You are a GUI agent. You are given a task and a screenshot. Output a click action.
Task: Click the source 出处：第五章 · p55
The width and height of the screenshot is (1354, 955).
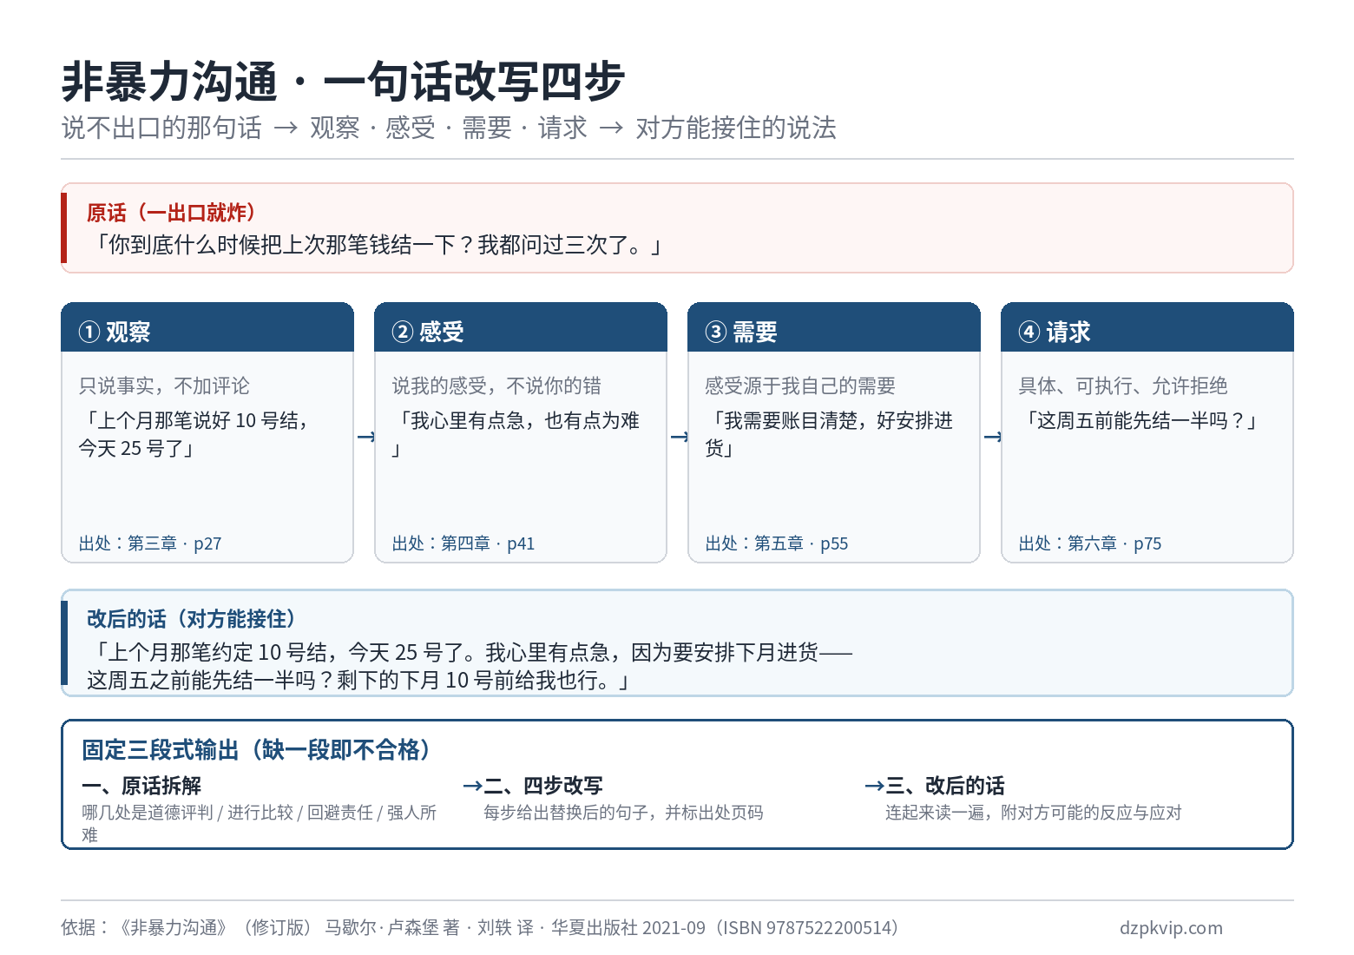point(777,543)
